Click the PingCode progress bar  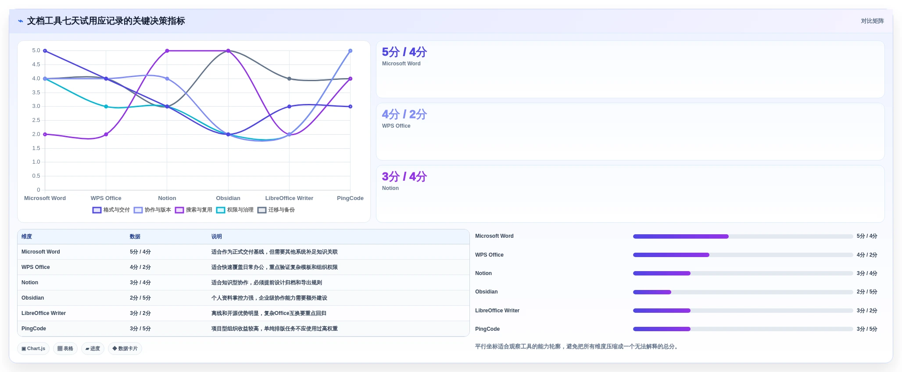coord(743,329)
